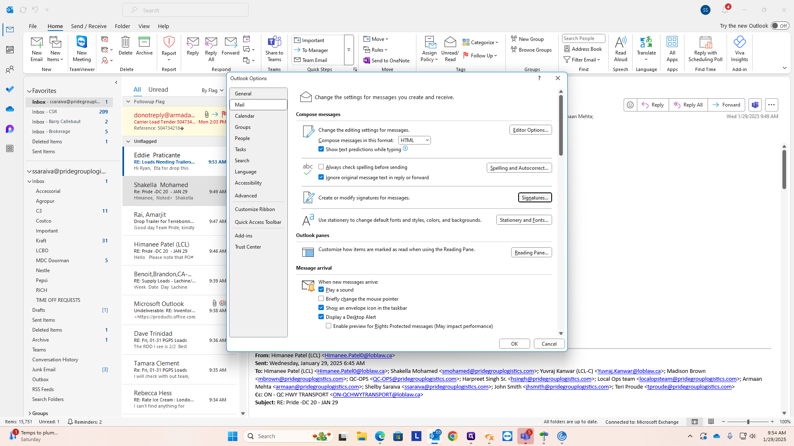The width and height of the screenshot is (794, 446).
Task: Open Calendar from the left navigation bar
Action: click(x=10, y=50)
